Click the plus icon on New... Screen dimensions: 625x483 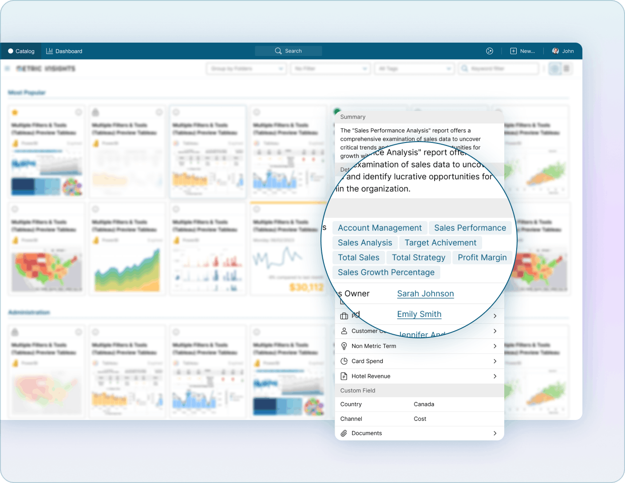(513, 51)
